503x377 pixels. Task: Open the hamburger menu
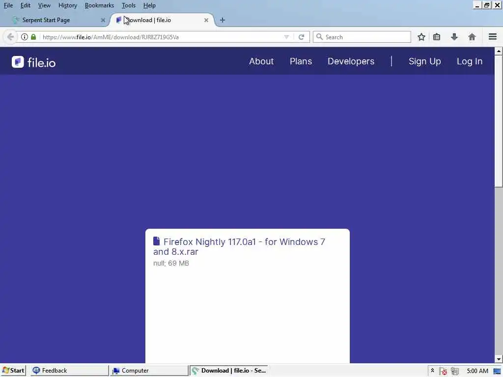tap(493, 37)
